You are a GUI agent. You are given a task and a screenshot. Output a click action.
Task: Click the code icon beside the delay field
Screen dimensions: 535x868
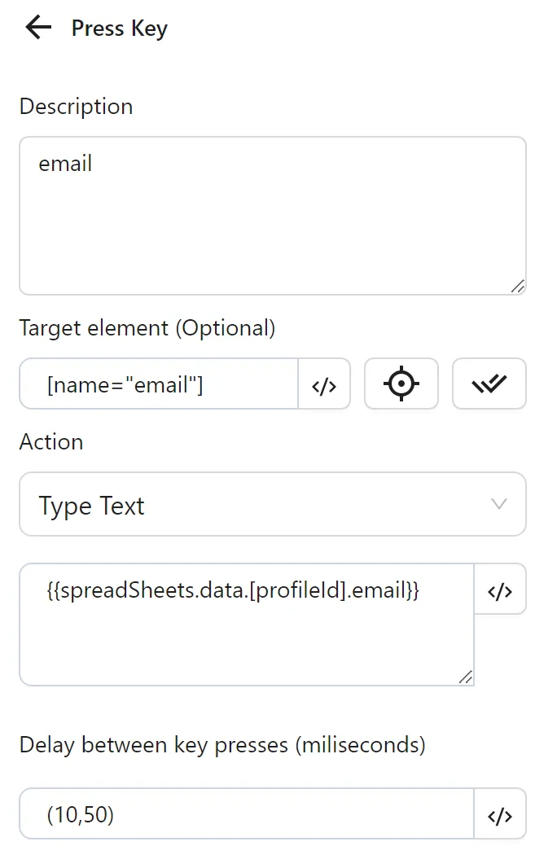pos(500,814)
